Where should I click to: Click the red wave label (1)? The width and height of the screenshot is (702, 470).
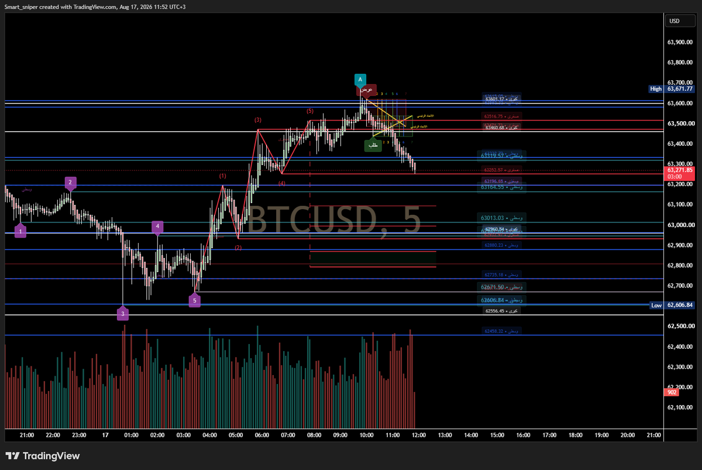point(223,176)
